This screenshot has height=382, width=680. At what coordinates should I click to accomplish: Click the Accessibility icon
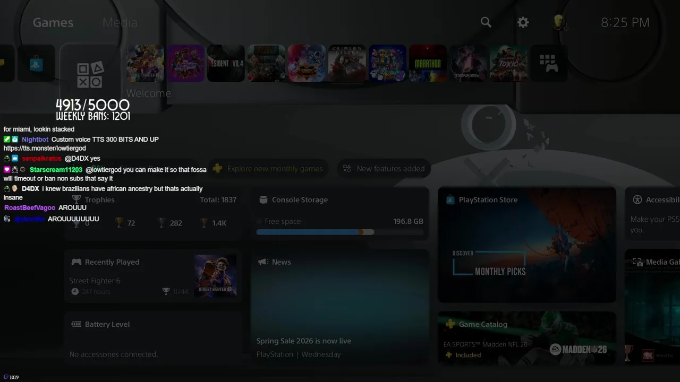coord(637,200)
